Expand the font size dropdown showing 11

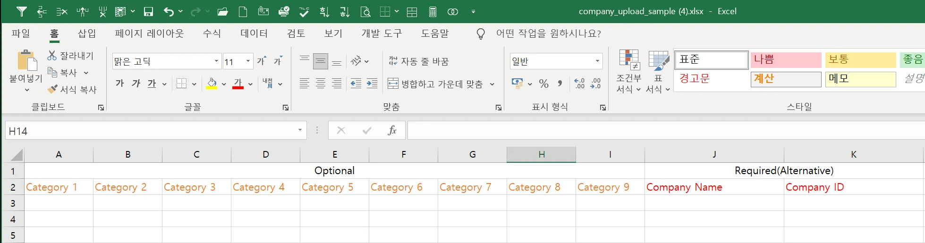click(248, 61)
